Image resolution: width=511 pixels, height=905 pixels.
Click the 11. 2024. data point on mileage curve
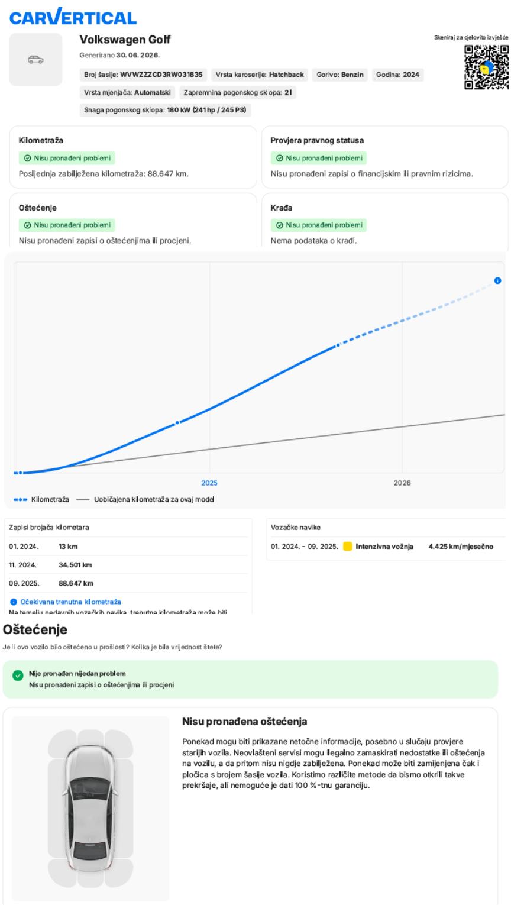(177, 423)
